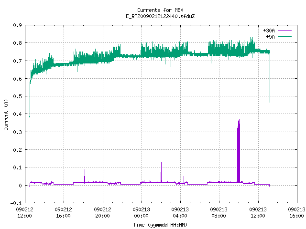
Task: Click the y-axis tick label '0.7'
Action: click(18, 61)
